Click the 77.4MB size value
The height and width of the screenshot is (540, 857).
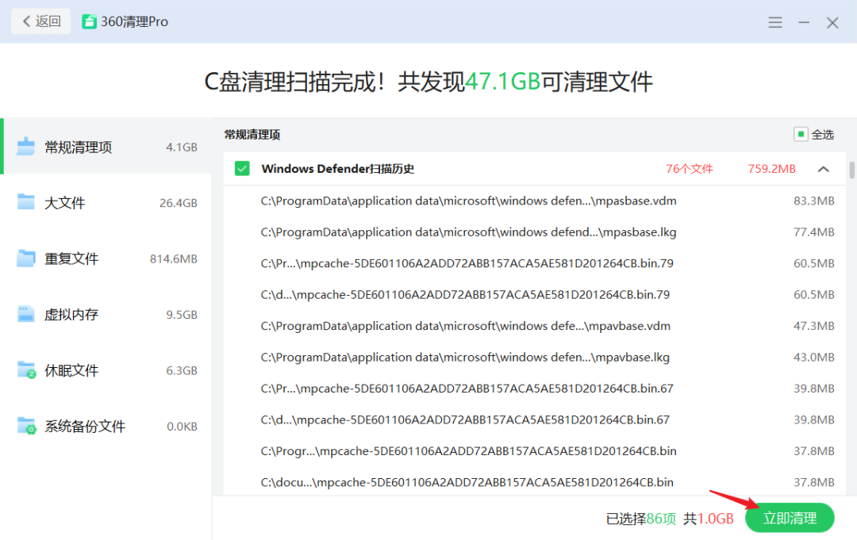(x=814, y=232)
